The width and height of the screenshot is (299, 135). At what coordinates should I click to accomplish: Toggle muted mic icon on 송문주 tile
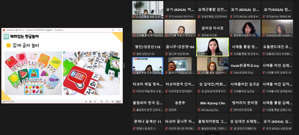(166, 110)
